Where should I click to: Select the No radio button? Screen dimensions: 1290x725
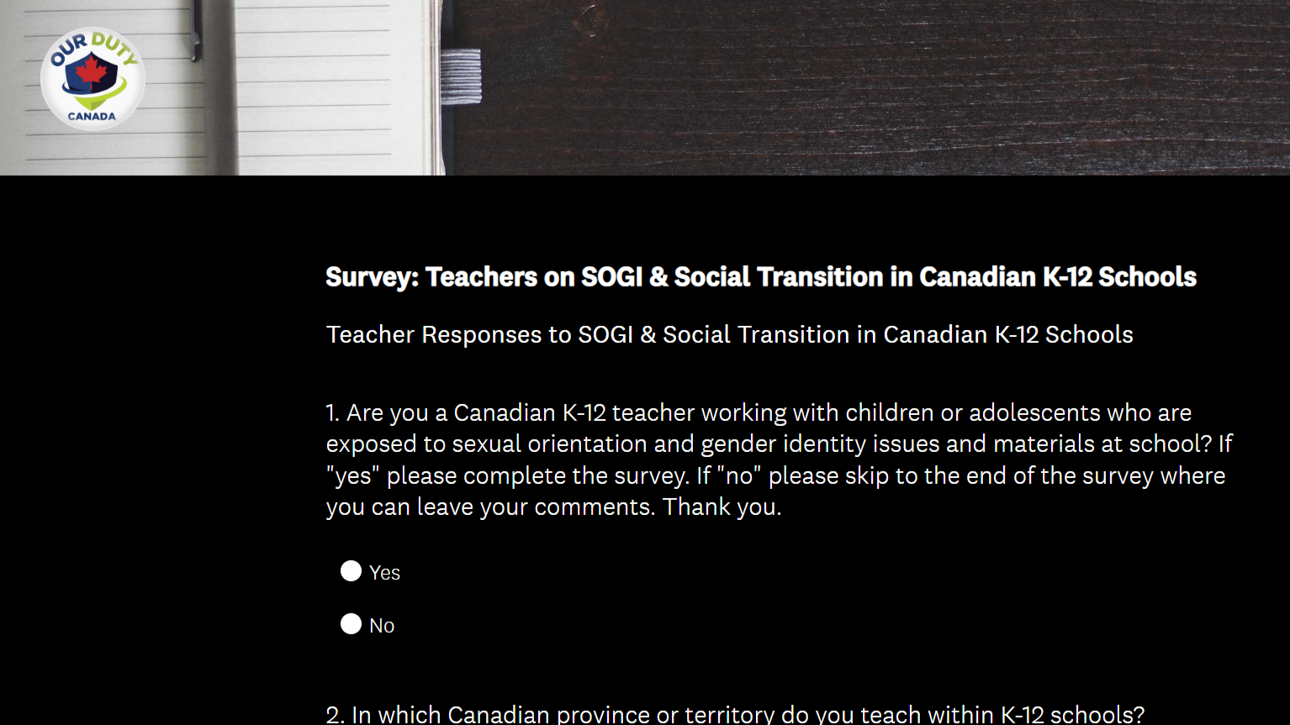point(351,624)
